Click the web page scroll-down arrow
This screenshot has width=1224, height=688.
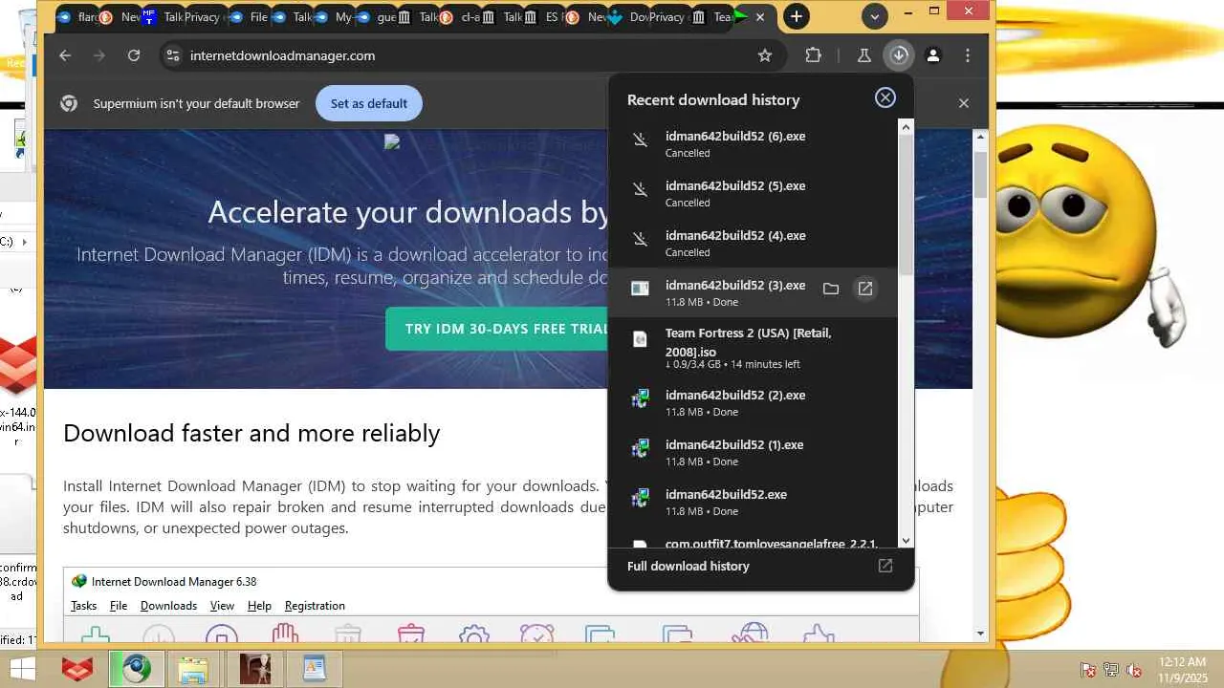coord(980,634)
